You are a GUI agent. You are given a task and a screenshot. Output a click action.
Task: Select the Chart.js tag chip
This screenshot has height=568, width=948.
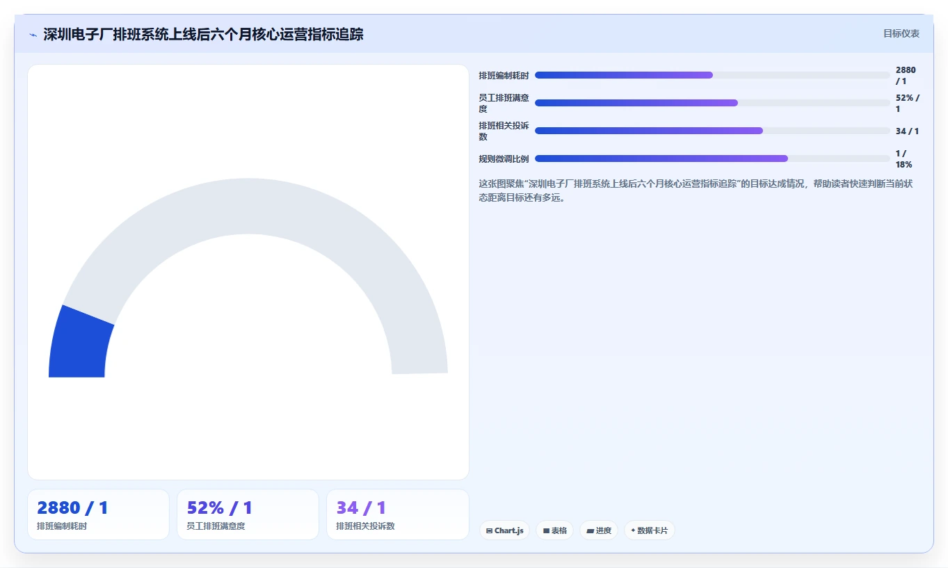(x=504, y=530)
